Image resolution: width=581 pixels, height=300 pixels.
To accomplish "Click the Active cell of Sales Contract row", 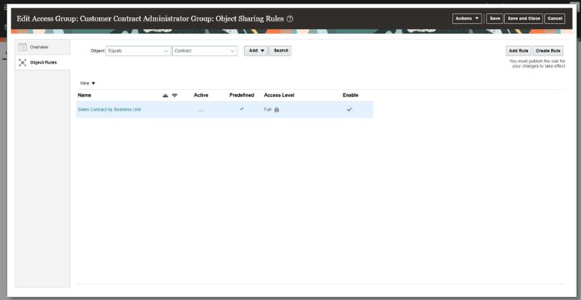I will pos(201,110).
